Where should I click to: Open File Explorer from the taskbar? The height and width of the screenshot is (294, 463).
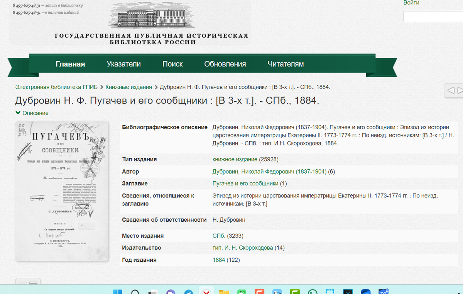(x=223, y=291)
